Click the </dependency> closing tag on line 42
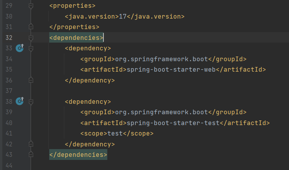Viewport: 289px width, 170px height. [x=90, y=144]
